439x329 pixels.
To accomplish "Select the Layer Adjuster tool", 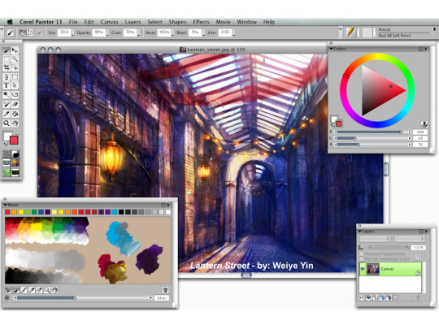I will [x=15, y=50].
